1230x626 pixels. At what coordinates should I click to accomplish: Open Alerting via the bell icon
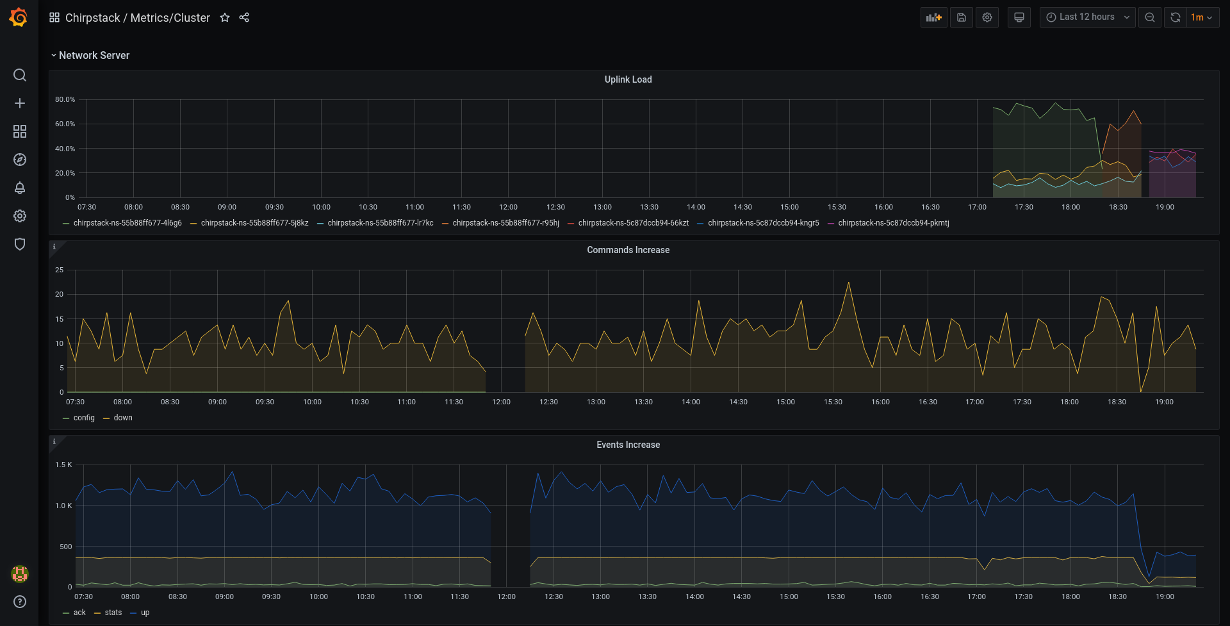(x=20, y=188)
